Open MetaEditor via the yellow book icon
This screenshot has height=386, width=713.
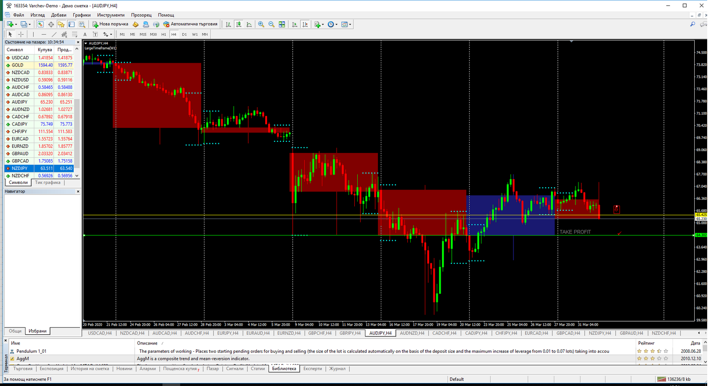(135, 24)
